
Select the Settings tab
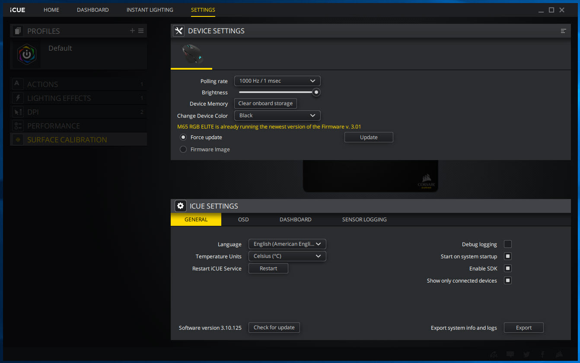[x=203, y=10]
